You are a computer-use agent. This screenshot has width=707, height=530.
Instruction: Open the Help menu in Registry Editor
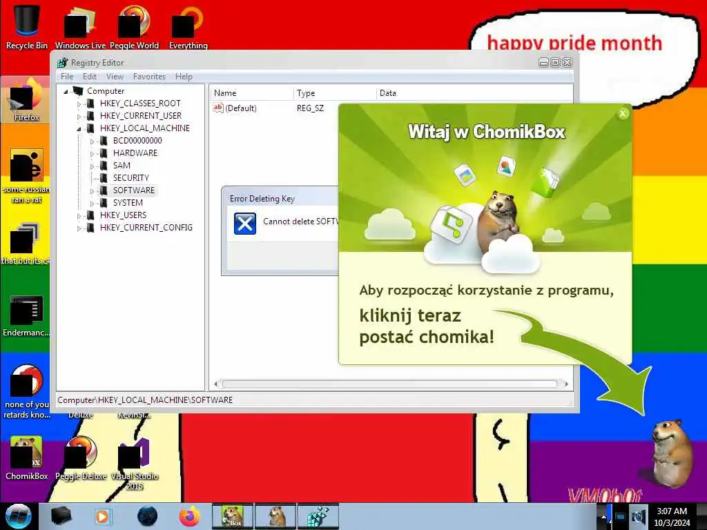[x=184, y=77]
